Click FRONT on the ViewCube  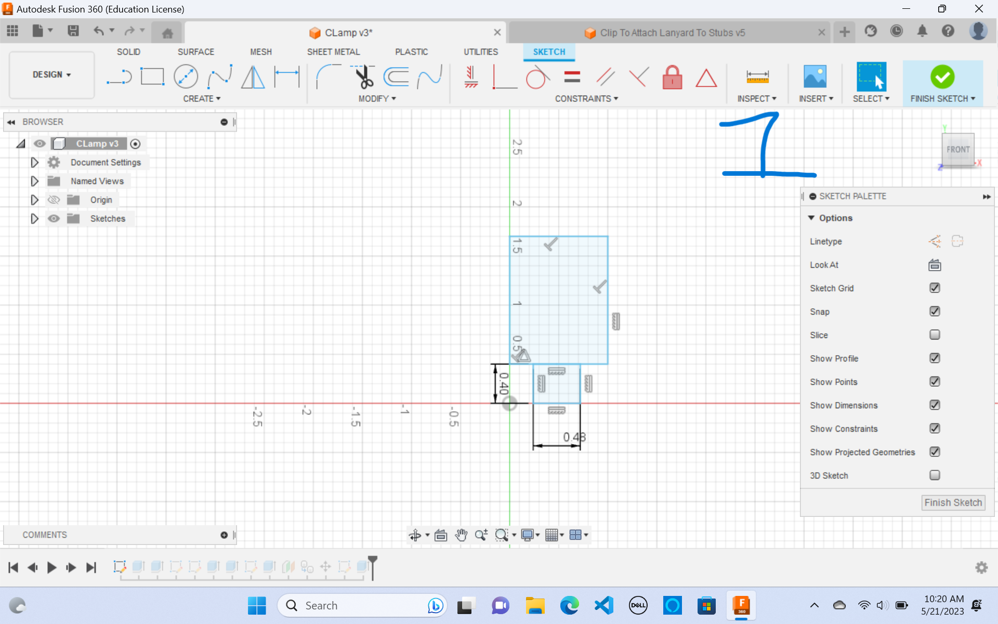(x=958, y=150)
